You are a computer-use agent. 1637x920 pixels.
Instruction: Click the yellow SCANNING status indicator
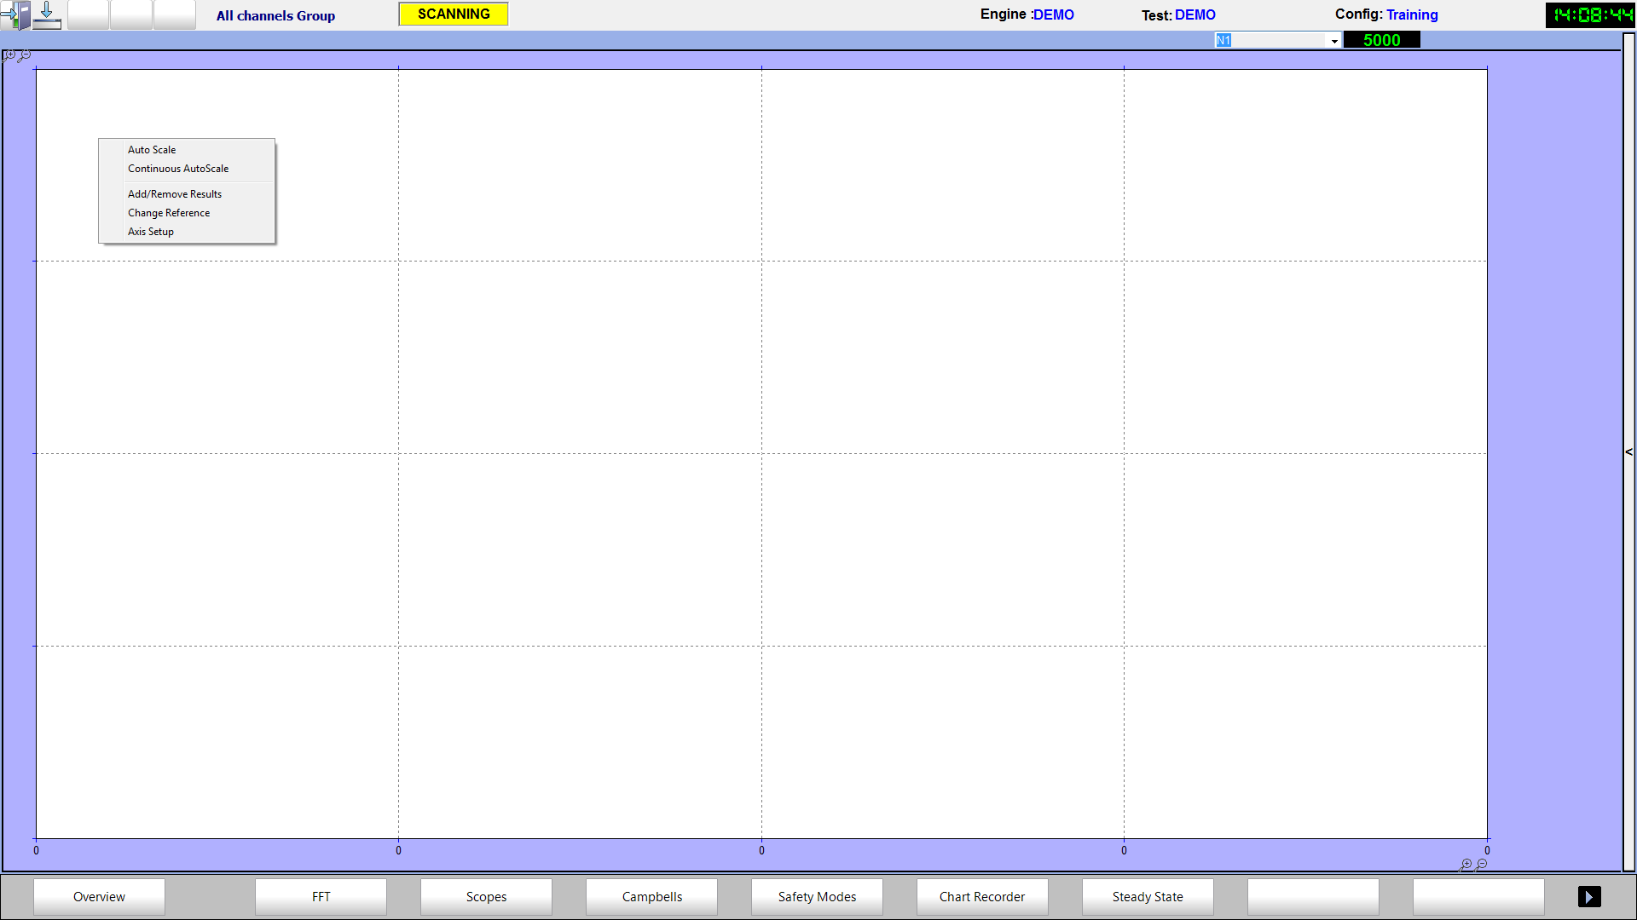click(454, 14)
